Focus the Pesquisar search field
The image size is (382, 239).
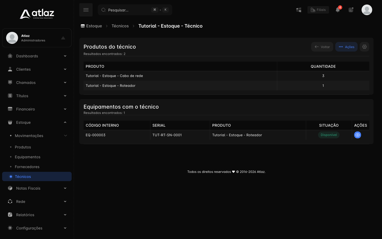135,10
